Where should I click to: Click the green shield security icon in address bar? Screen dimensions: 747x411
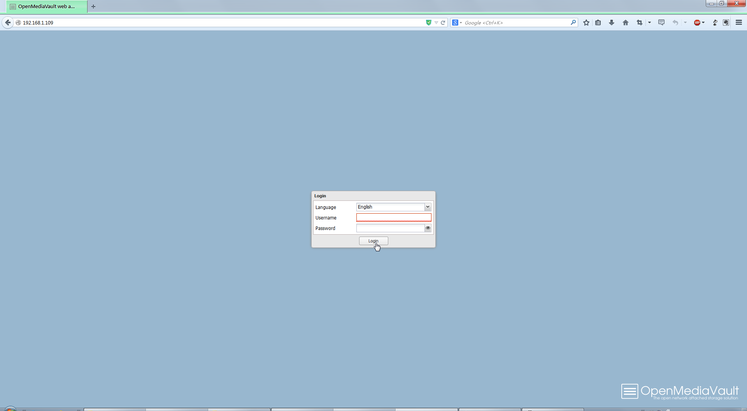coord(428,23)
